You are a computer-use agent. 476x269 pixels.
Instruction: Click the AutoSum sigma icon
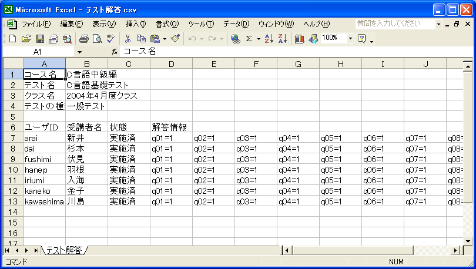pos(249,39)
